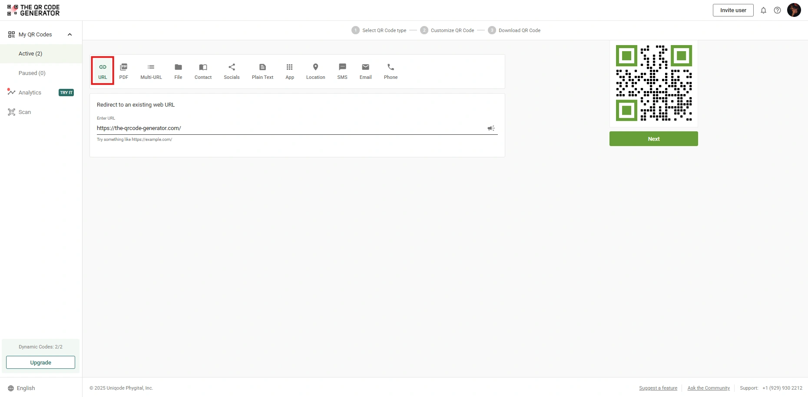The image size is (808, 397).
Task: Click the megaphone icon in URL field
Action: coord(491,128)
